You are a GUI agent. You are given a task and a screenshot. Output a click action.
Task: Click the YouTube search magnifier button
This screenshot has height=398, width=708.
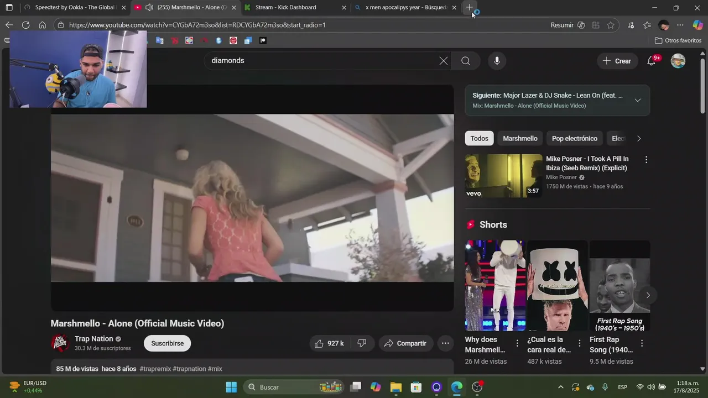pyautogui.click(x=466, y=61)
